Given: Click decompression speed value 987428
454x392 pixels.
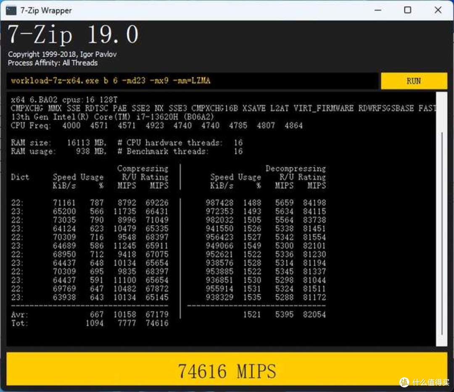Looking at the screenshot, I should (x=219, y=203).
